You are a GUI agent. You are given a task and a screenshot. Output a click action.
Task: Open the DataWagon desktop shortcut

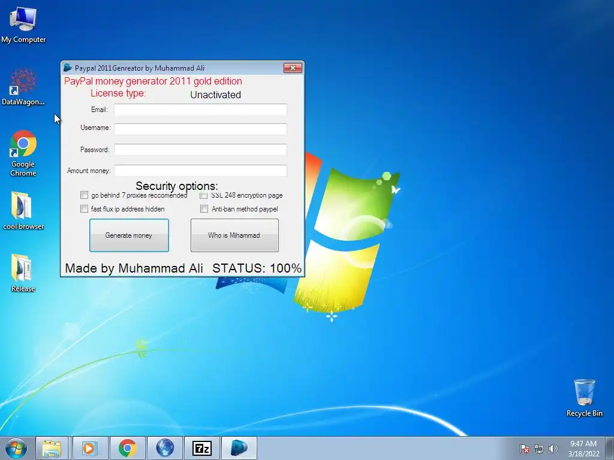pyautogui.click(x=23, y=87)
